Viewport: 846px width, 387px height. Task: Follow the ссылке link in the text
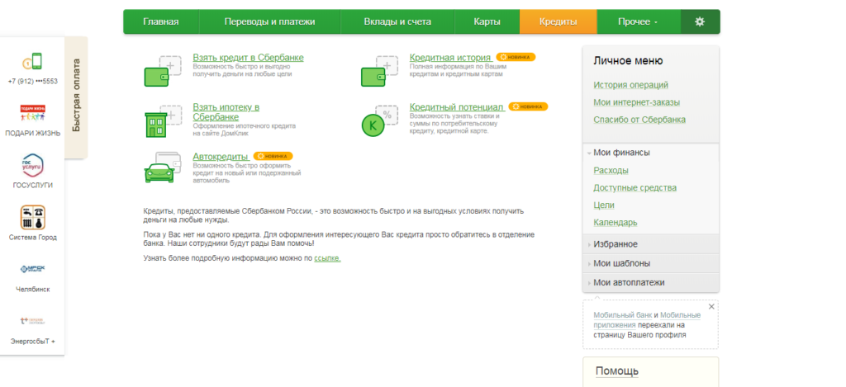pyautogui.click(x=327, y=258)
